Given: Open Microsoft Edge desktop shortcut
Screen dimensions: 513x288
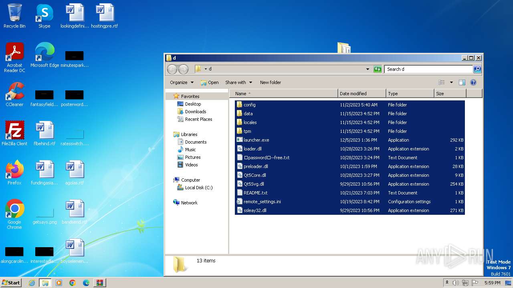Looking at the screenshot, I should tap(44, 55).
